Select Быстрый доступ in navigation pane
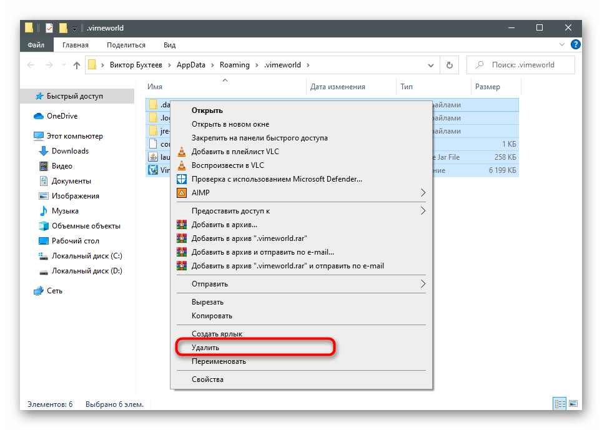Screen dimensions: 602x430 coord(77,96)
